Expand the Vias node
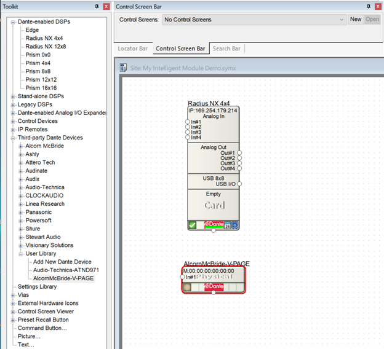 click(x=13, y=295)
